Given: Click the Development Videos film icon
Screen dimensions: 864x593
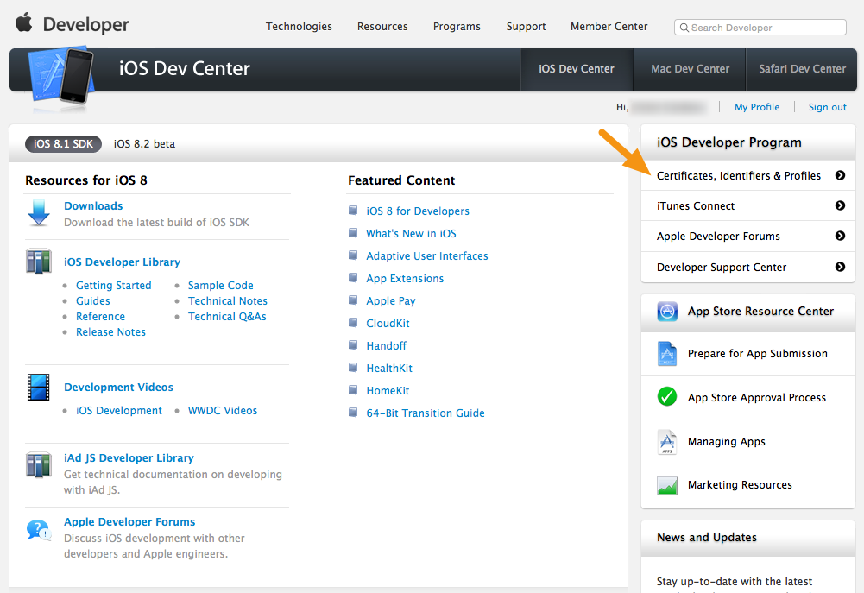Looking at the screenshot, I should [x=39, y=387].
